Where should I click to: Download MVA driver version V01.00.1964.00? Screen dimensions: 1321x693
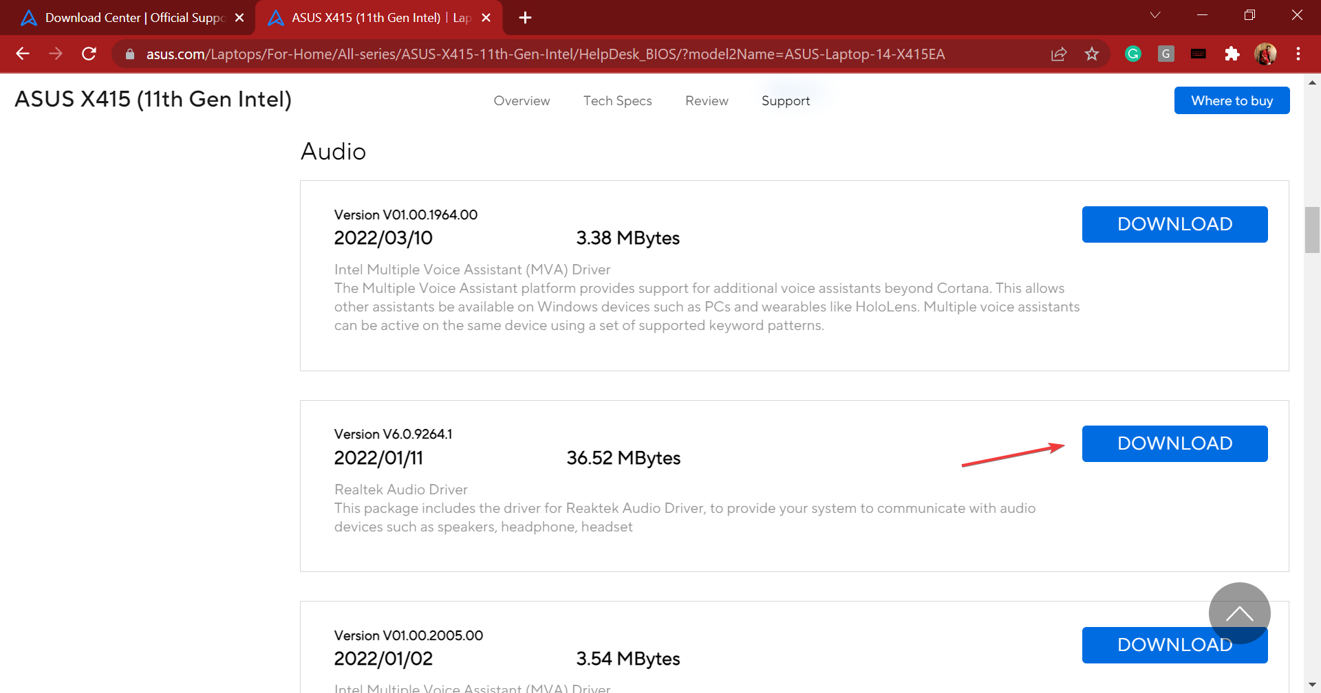1174,224
